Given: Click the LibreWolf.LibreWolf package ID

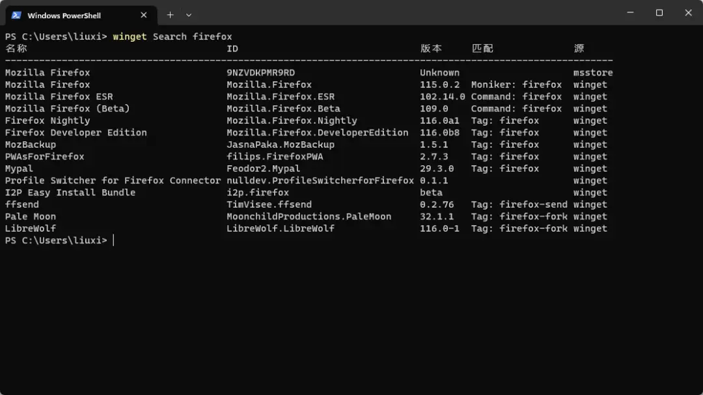Looking at the screenshot, I should (279, 228).
